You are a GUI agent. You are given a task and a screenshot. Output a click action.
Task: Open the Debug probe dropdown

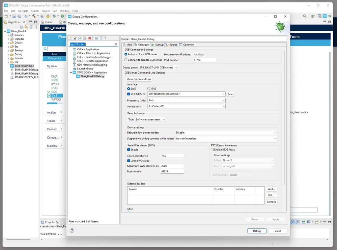click(x=158, y=67)
